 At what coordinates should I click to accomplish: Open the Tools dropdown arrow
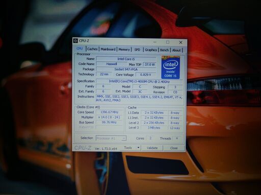pyautogui.click(x=138, y=148)
